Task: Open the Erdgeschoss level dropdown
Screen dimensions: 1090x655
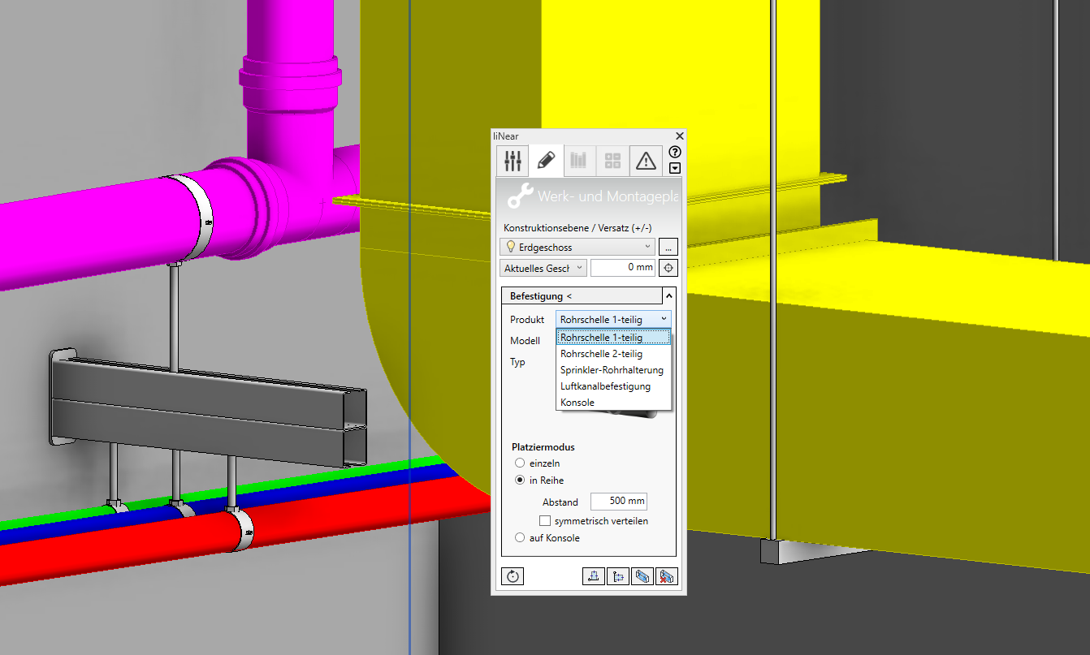Action: [578, 247]
